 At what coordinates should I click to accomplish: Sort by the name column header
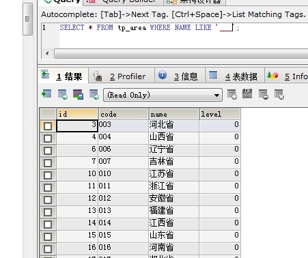pos(174,114)
